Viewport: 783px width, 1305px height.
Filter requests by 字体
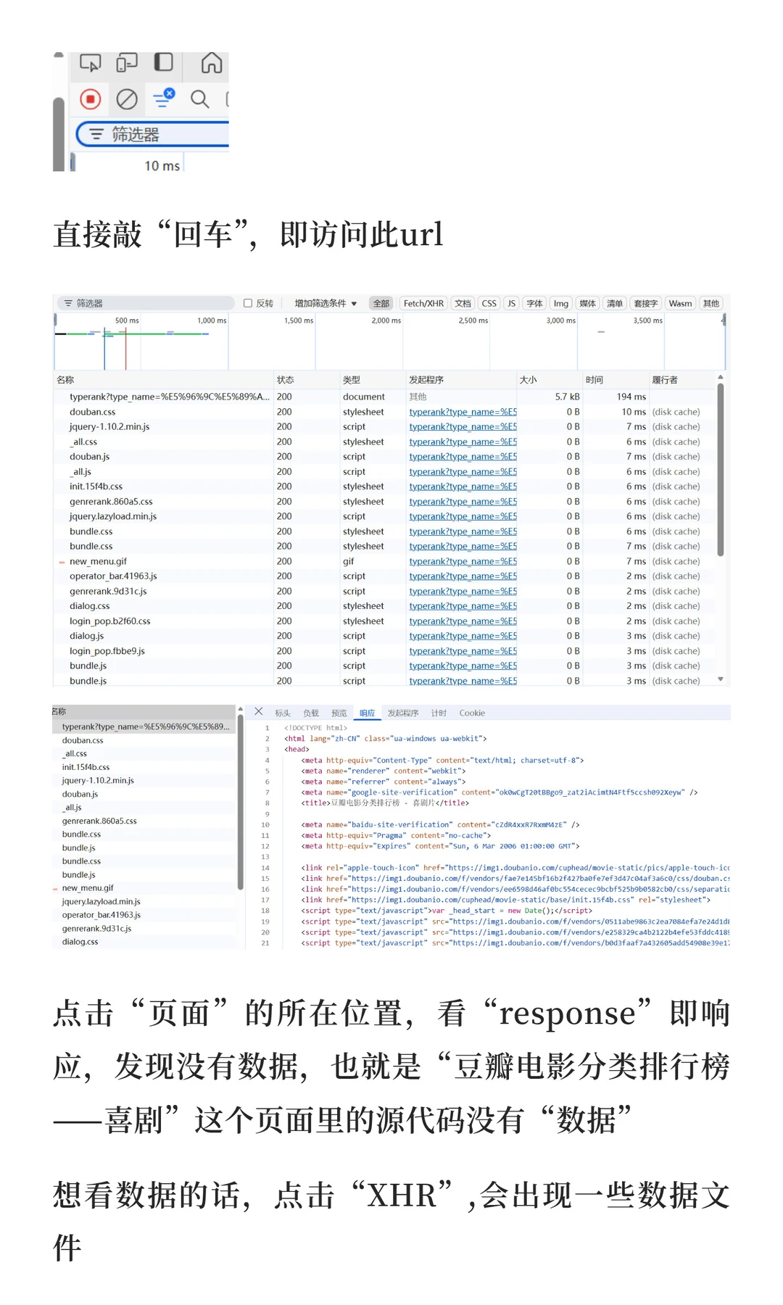point(535,303)
